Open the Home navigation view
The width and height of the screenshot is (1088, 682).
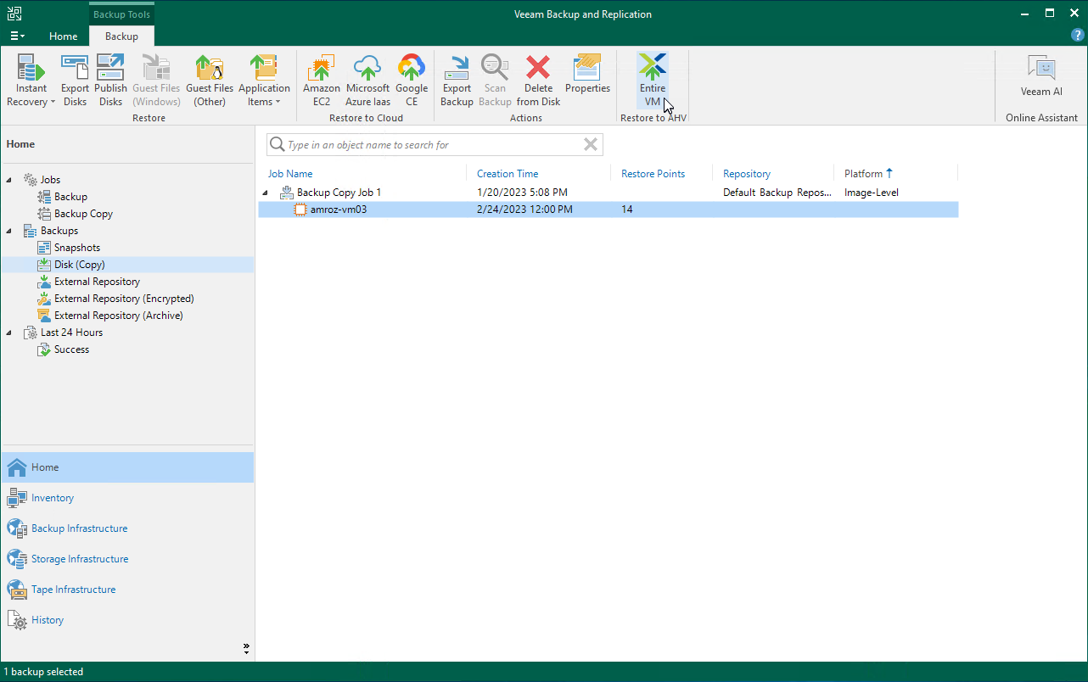click(x=127, y=467)
